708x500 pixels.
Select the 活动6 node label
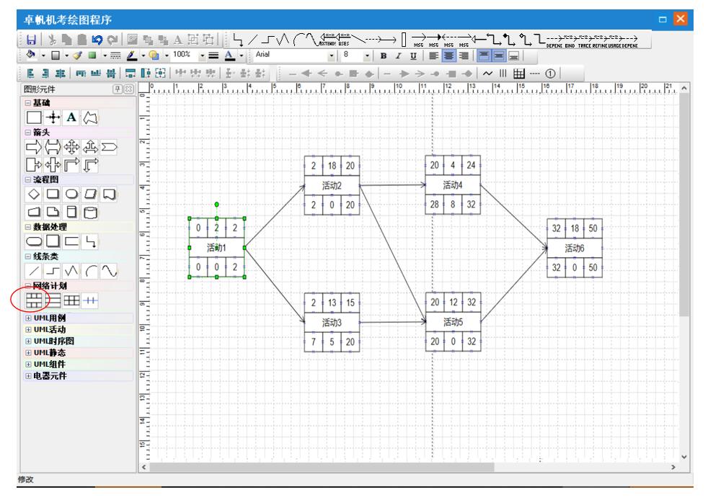tap(575, 248)
